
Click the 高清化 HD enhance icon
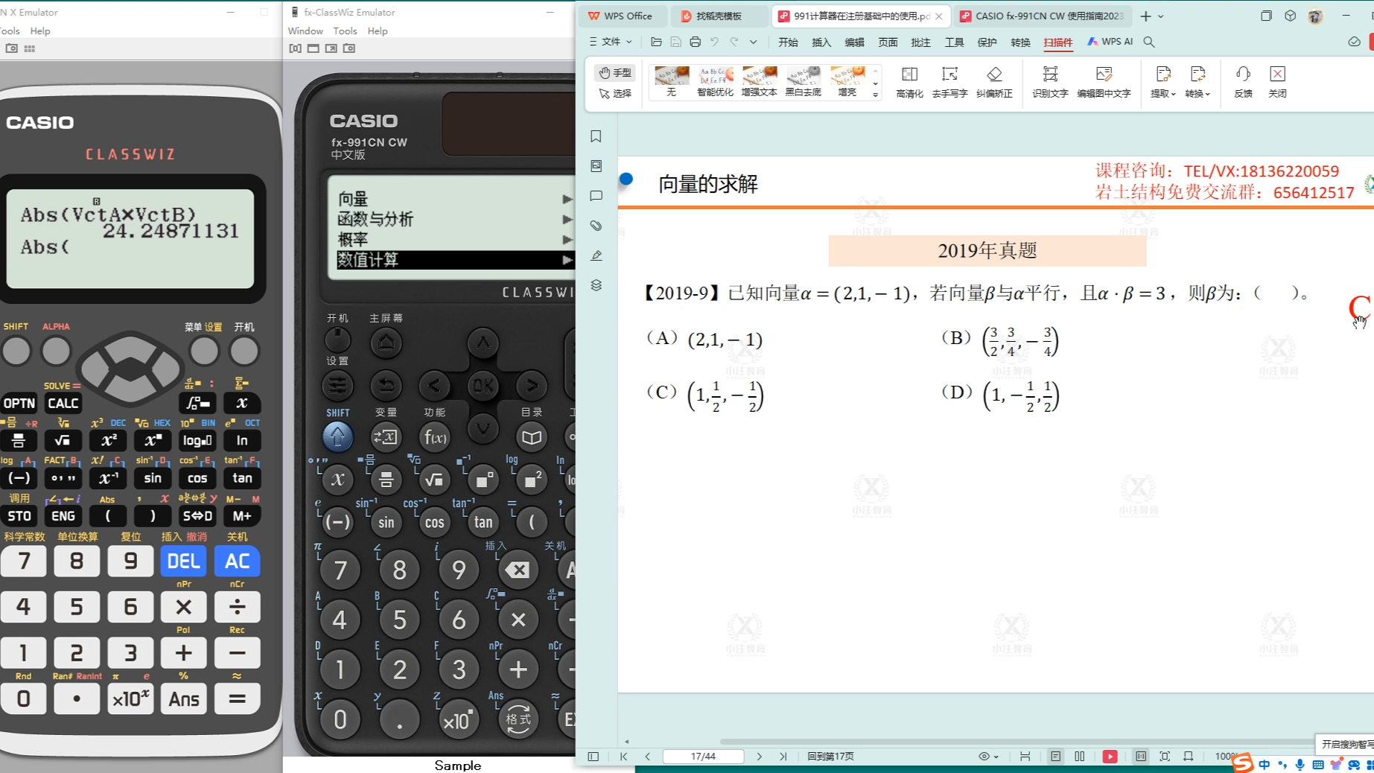(909, 82)
